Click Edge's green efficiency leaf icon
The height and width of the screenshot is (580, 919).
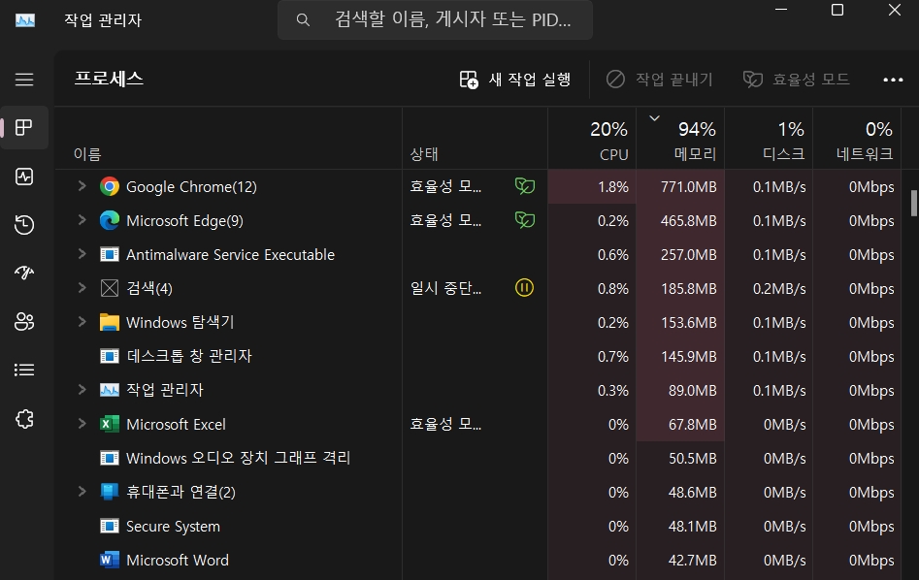pos(525,220)
